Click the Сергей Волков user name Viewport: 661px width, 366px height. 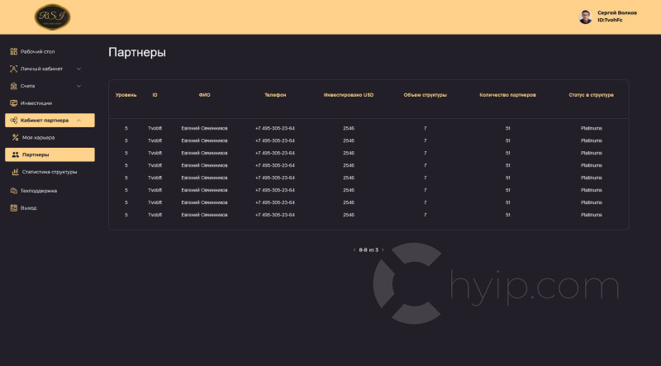(617, 13)
